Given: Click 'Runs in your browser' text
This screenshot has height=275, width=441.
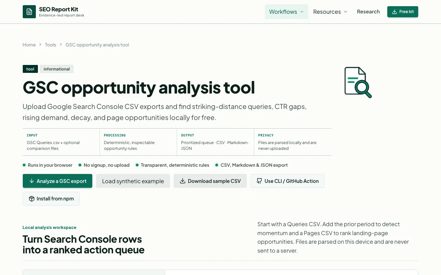Looking at the screenshot, I should point(50,165).
